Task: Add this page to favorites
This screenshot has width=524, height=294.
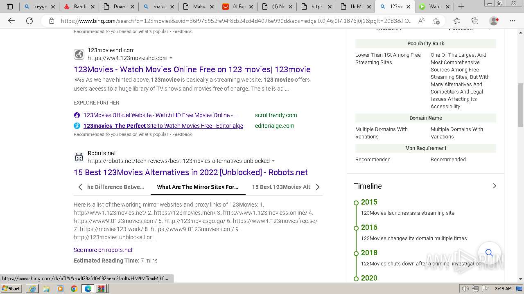Action: (x=436, y=21)
